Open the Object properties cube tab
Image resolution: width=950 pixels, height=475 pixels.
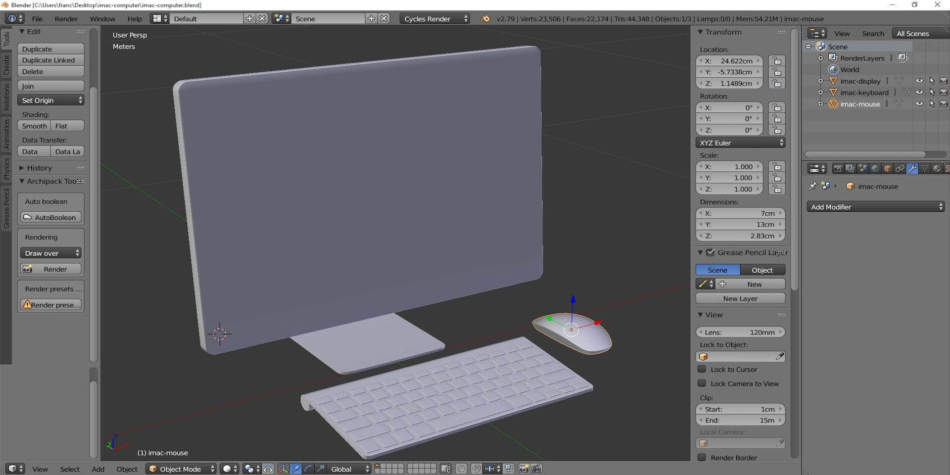tap(887, 169)
